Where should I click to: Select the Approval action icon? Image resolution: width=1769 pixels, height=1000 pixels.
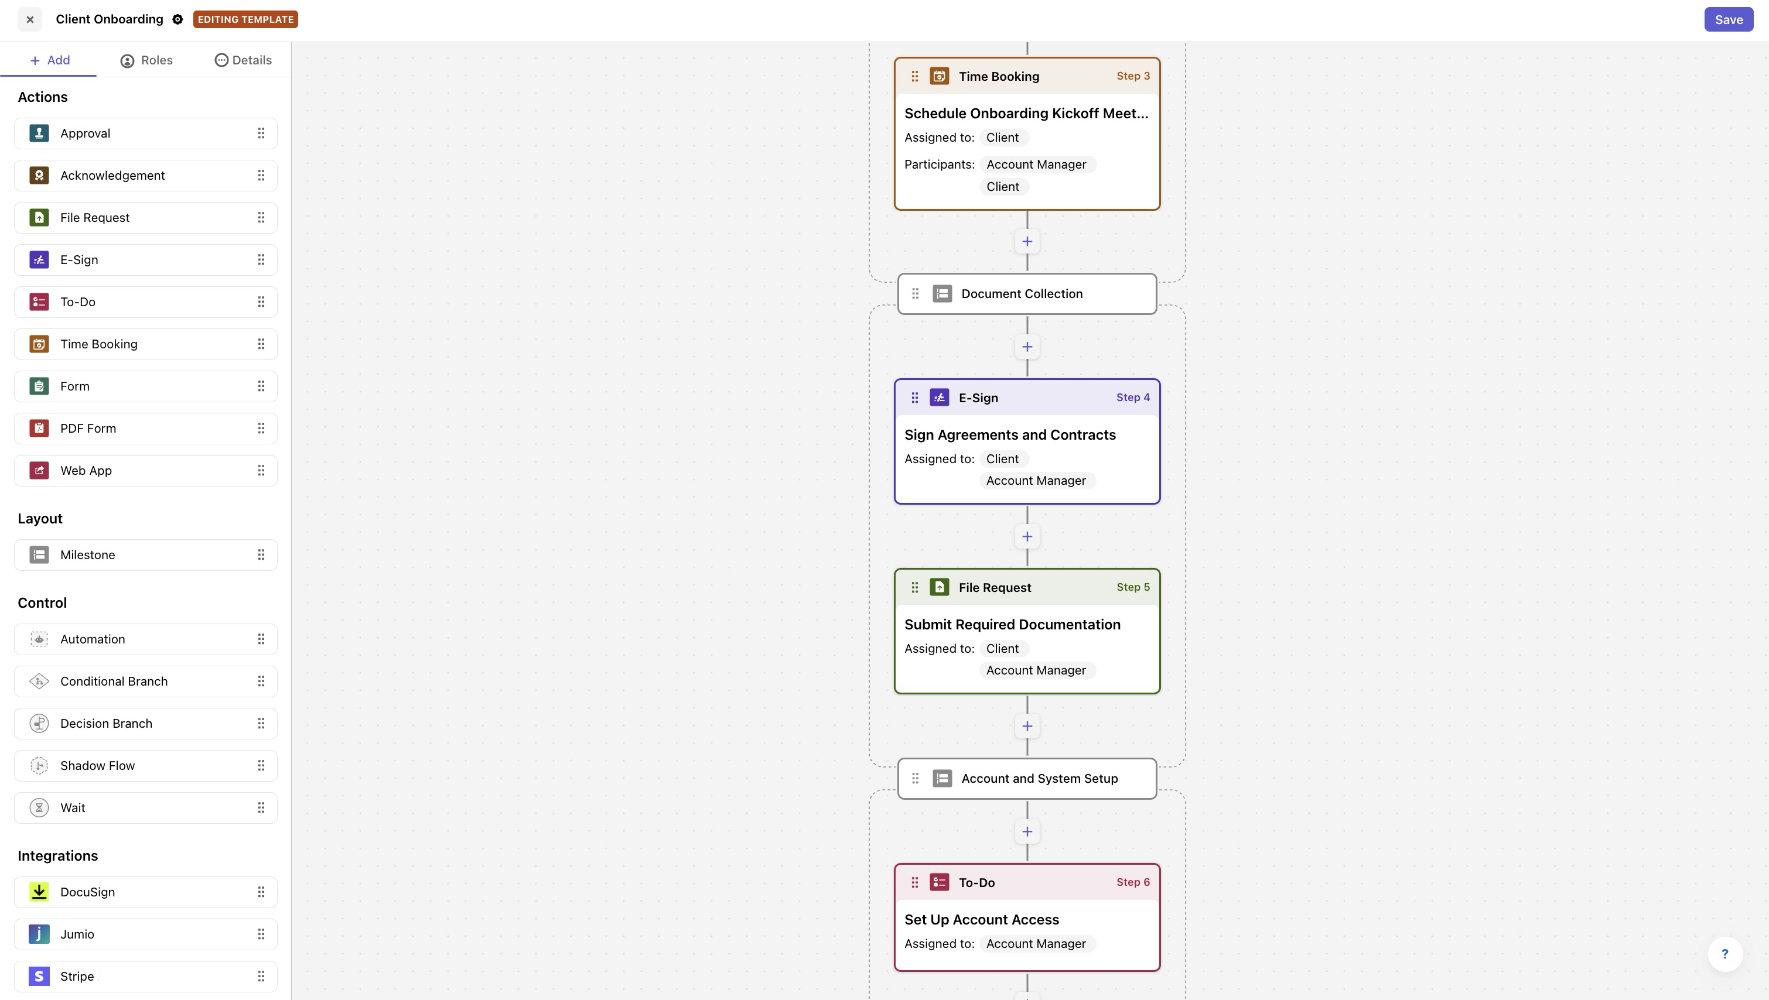tap(39, 133)
